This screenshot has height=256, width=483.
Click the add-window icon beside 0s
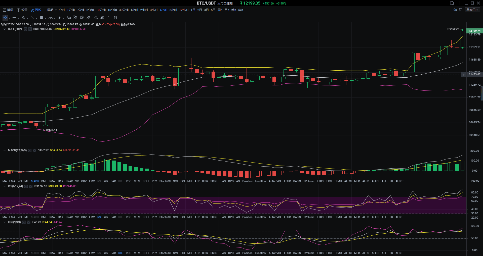click(461, 10)
